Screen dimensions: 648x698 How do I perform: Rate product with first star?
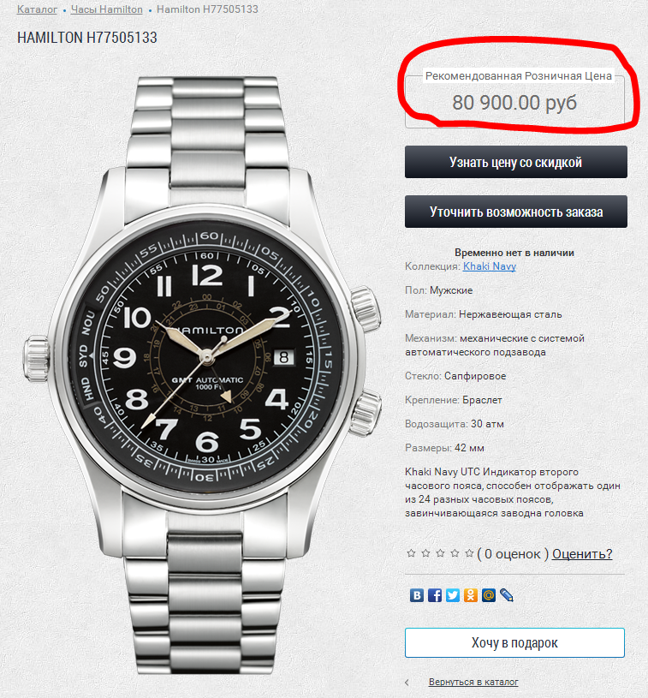[x=411, y=553]
